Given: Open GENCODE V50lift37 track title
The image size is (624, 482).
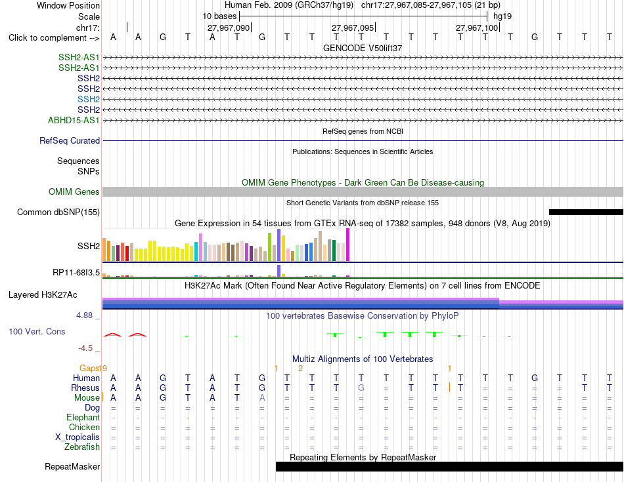Looking at the screenshot, I should coord(363,48).
